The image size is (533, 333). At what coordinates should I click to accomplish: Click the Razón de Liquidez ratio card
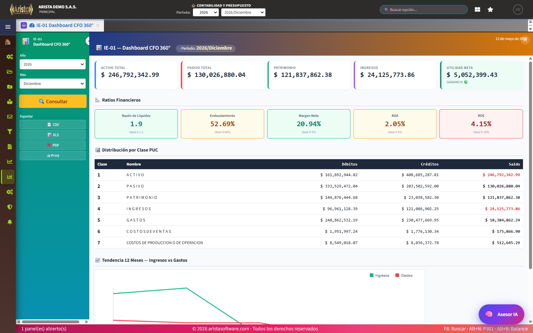[136, 124]
